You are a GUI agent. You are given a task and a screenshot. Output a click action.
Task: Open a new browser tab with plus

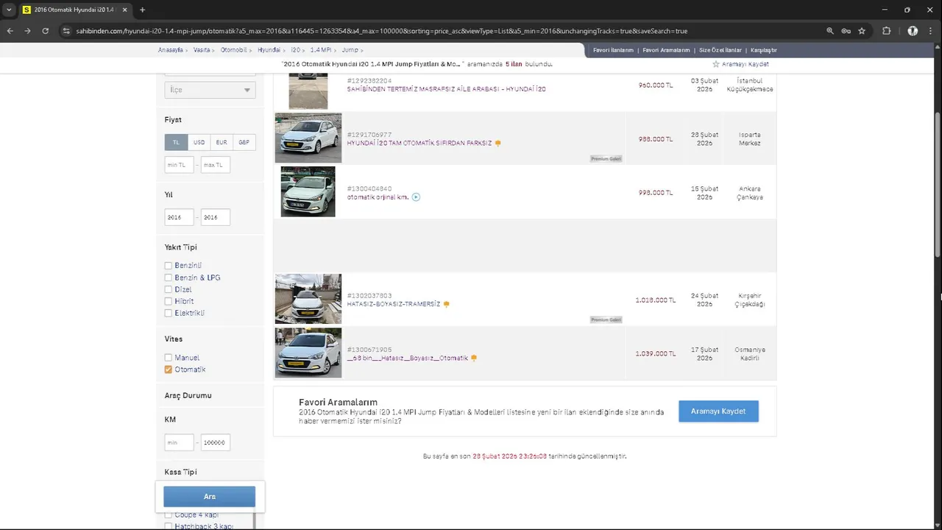(142, 10)
